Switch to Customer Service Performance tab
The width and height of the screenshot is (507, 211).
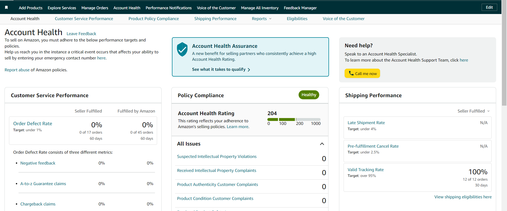pos(84,19)
